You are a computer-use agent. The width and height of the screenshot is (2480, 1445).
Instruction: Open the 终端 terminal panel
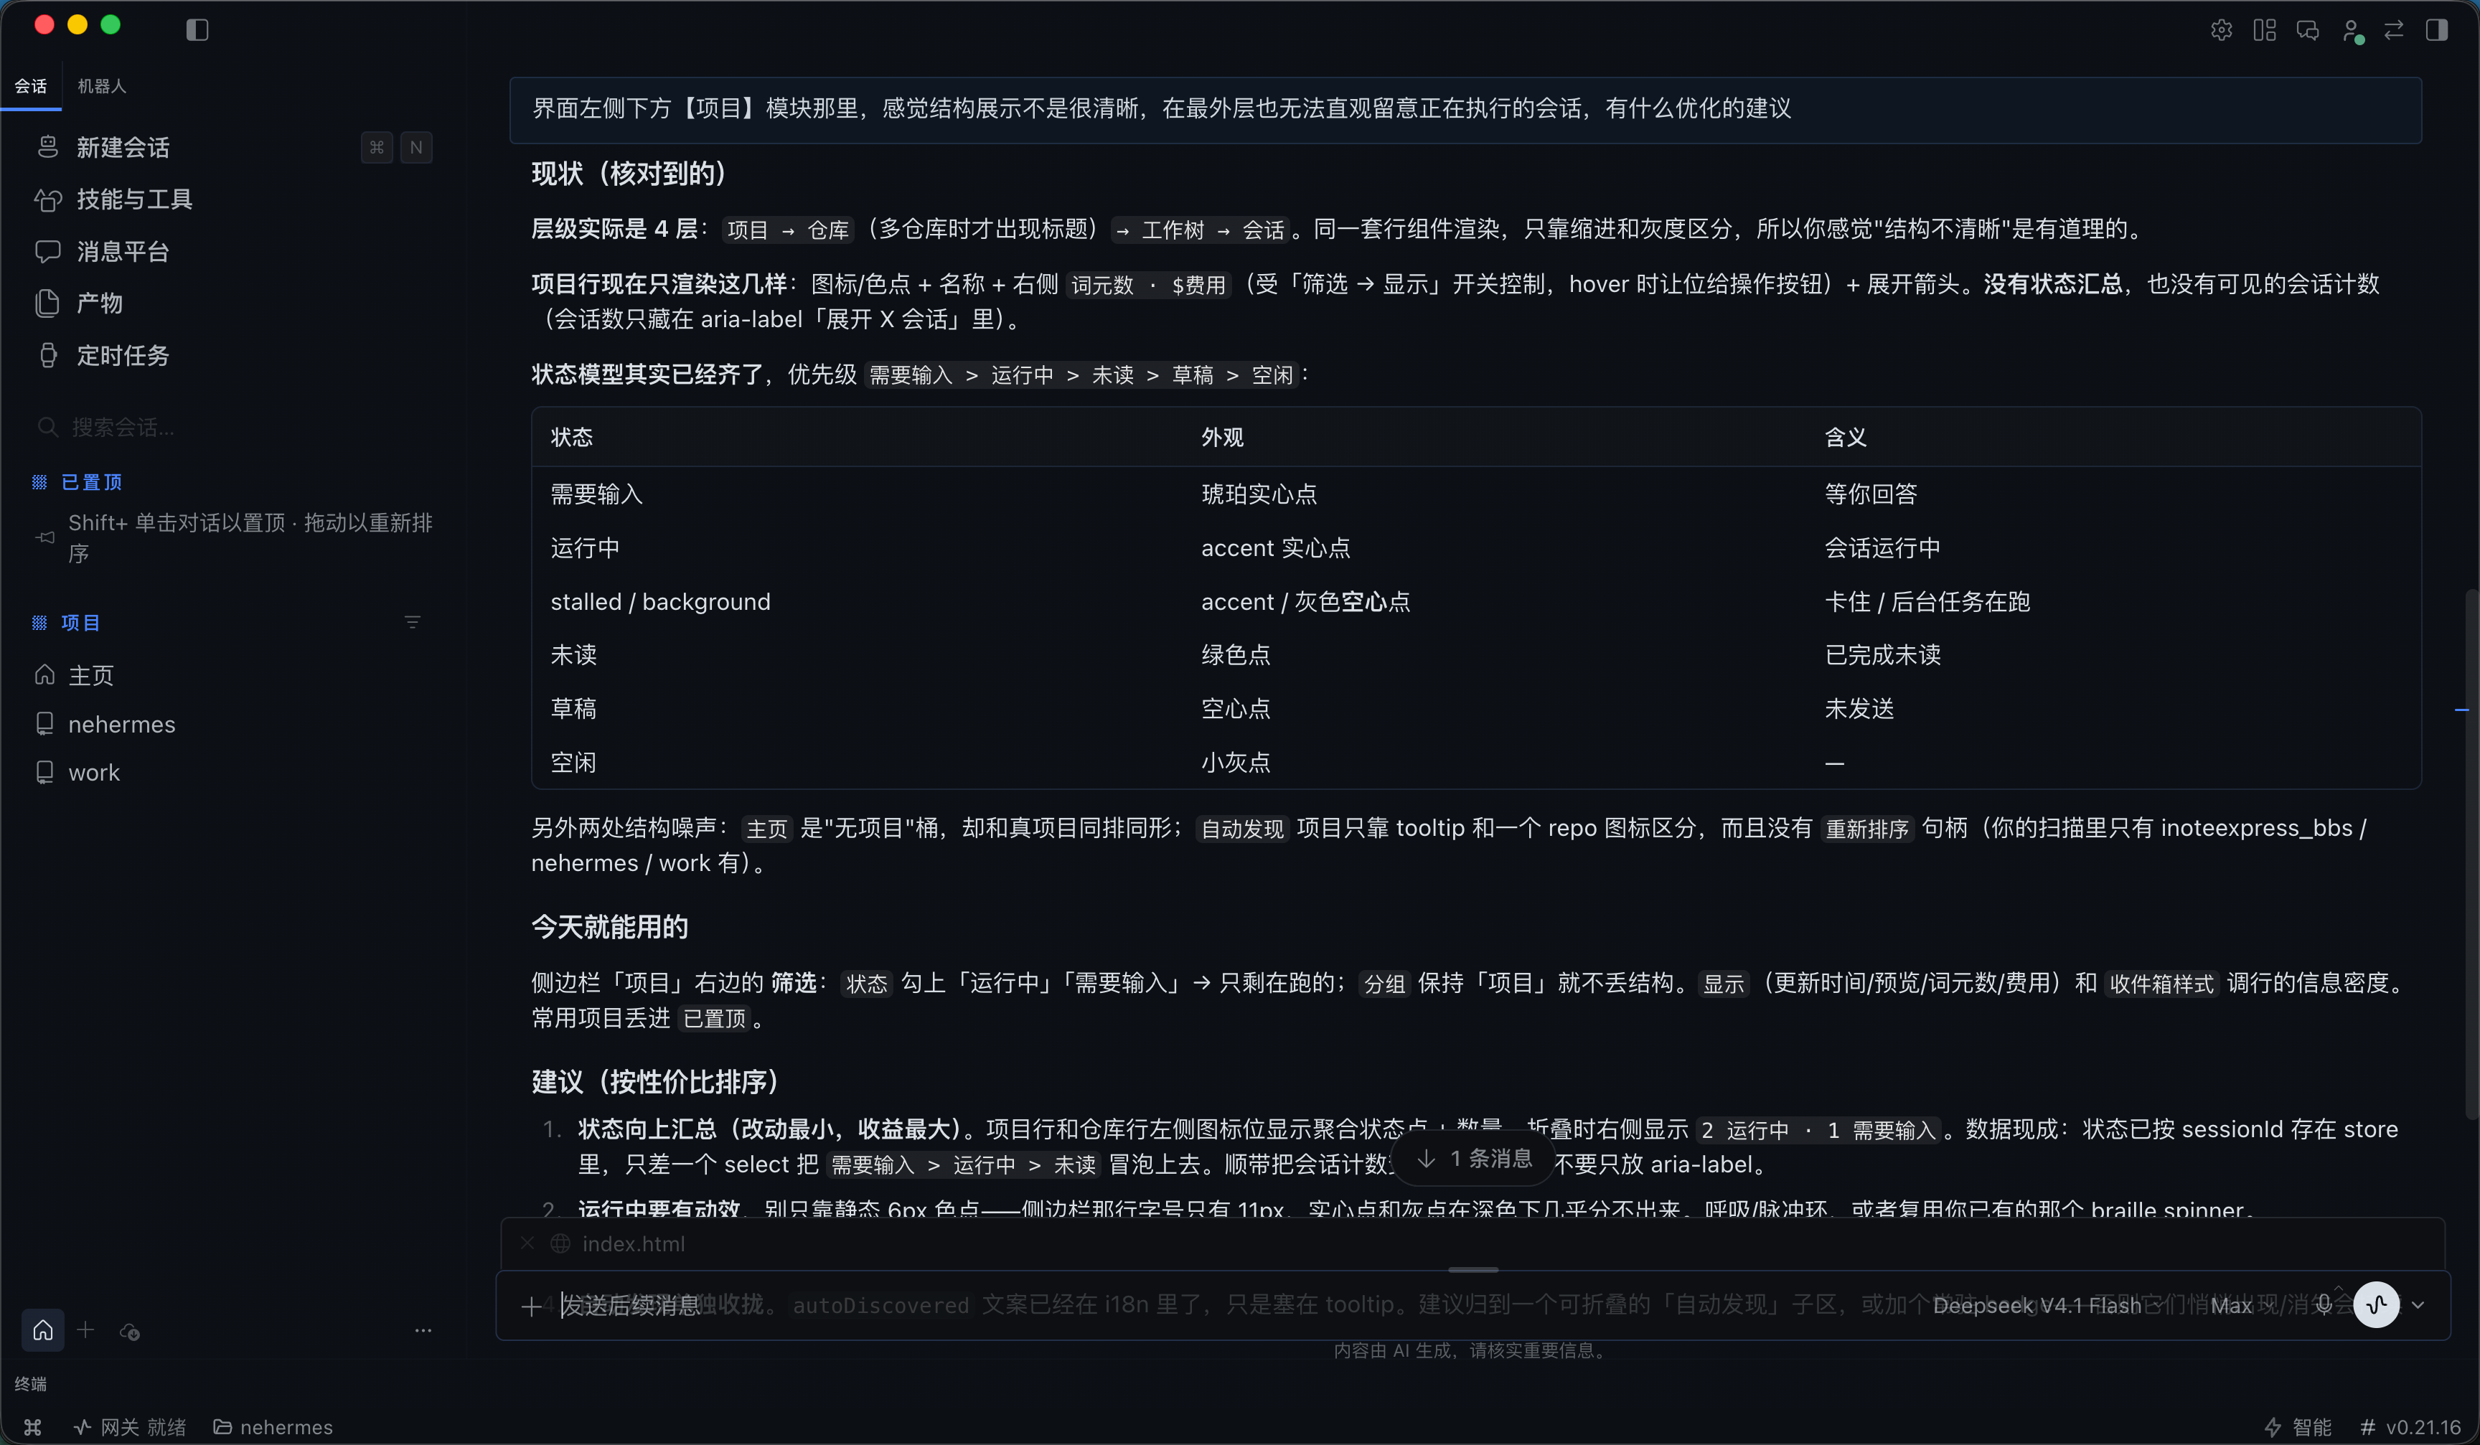point(31,1384)
